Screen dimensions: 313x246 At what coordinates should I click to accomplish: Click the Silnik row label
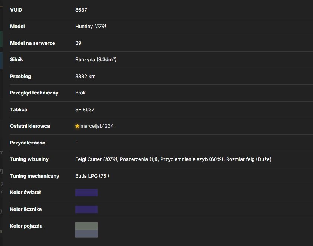tap(16, 60)
